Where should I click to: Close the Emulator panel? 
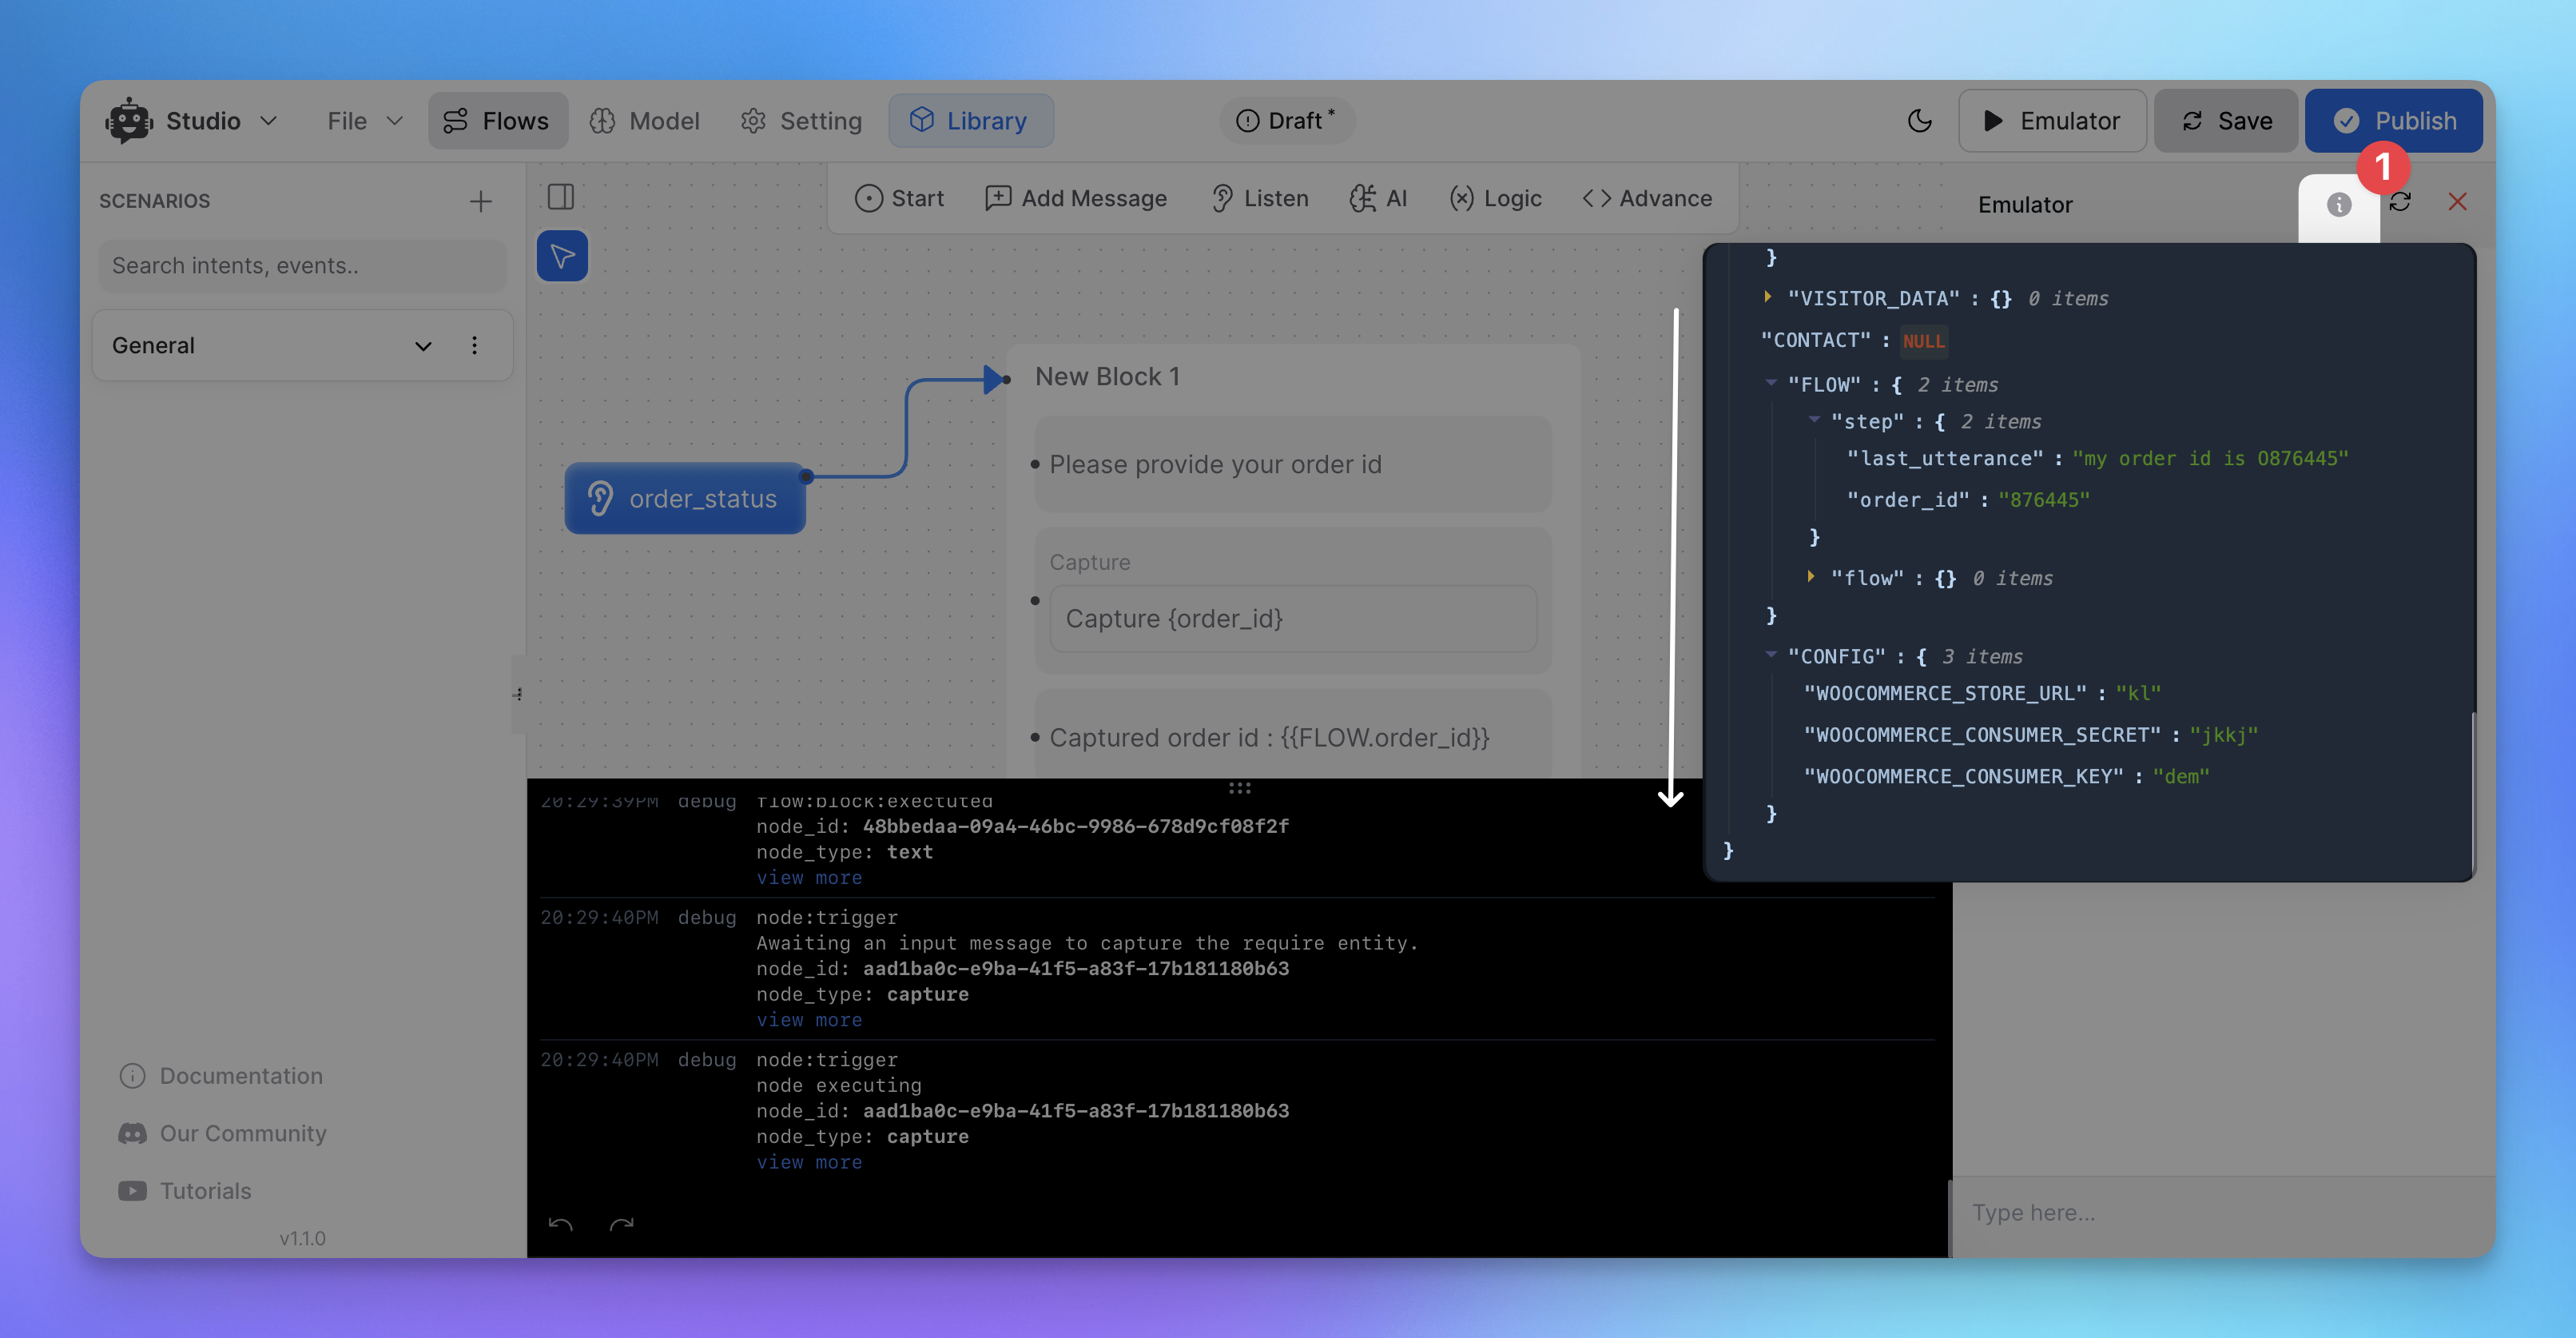[2457, 202]
